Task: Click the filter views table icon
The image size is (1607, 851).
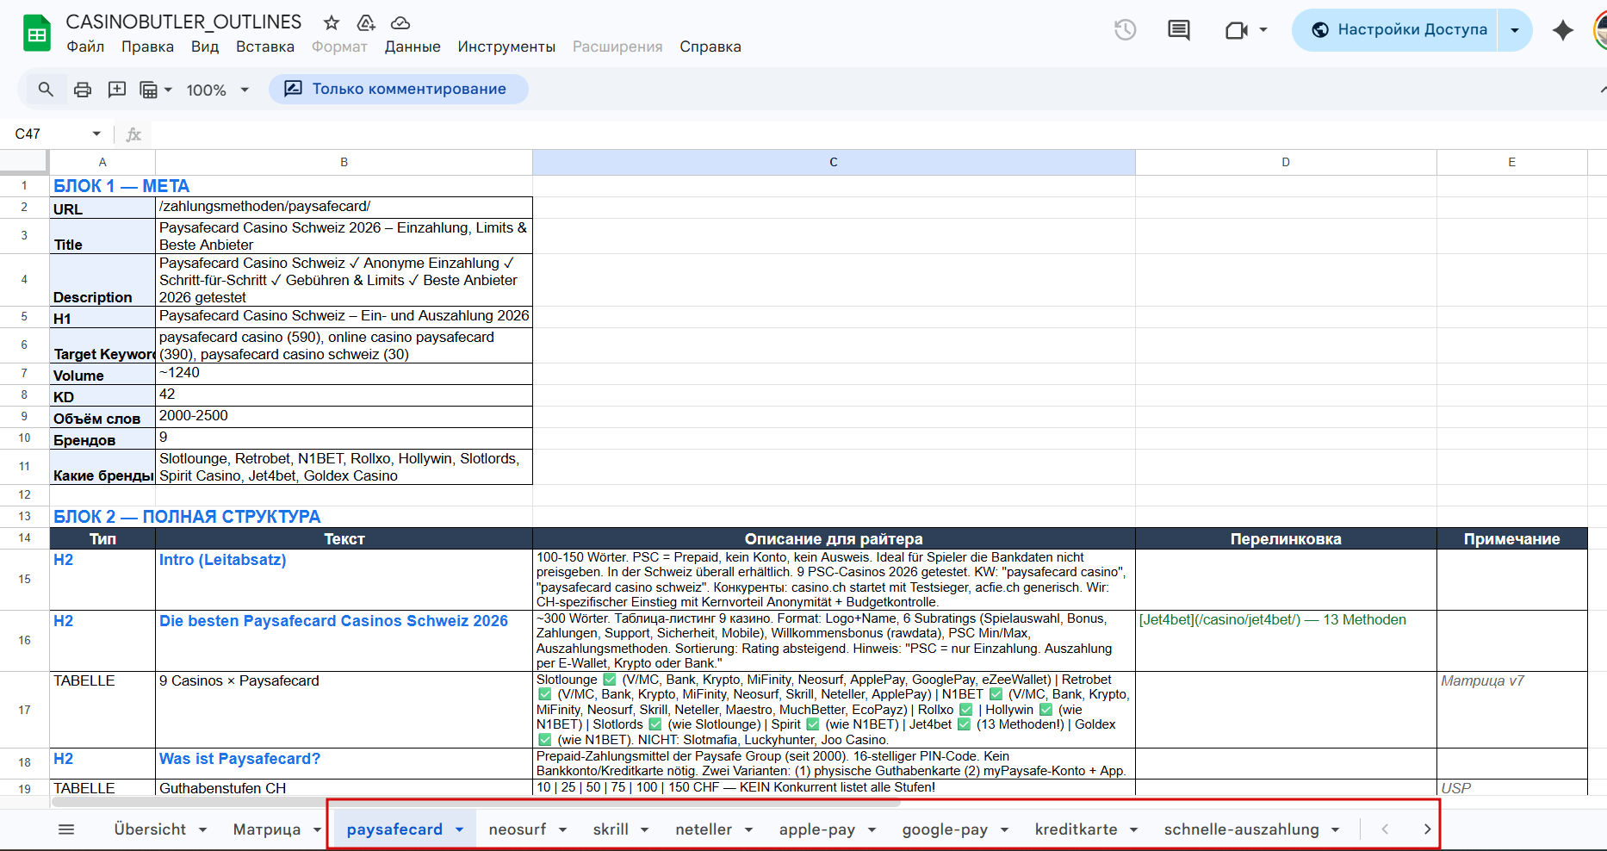Action: pos(148,90)
